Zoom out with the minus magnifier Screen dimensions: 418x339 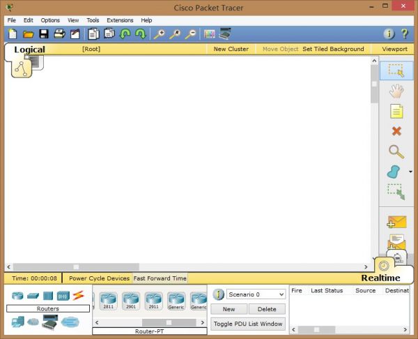pyautogui.click(x=190, y=34)
